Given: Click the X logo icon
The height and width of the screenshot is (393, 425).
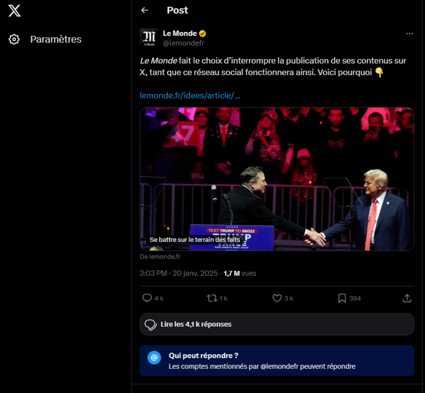Looking at the screenshot, I should (14, 11).
